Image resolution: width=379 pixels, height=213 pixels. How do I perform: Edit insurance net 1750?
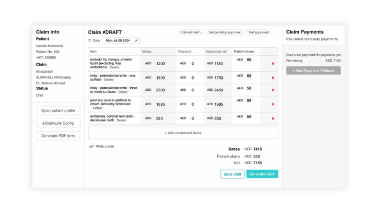(218, 78)
